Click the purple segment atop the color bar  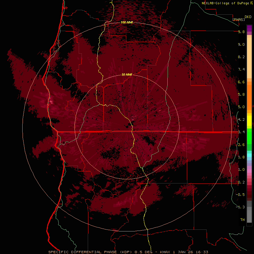tap(249, 28)
